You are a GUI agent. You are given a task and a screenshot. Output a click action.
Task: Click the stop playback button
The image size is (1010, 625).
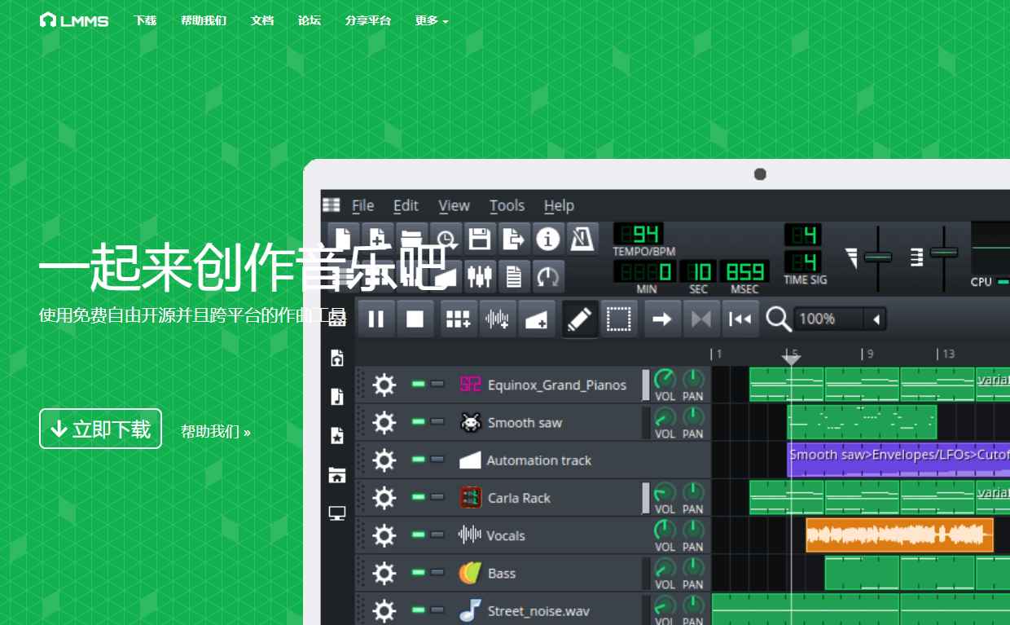(x=415, y=319)
